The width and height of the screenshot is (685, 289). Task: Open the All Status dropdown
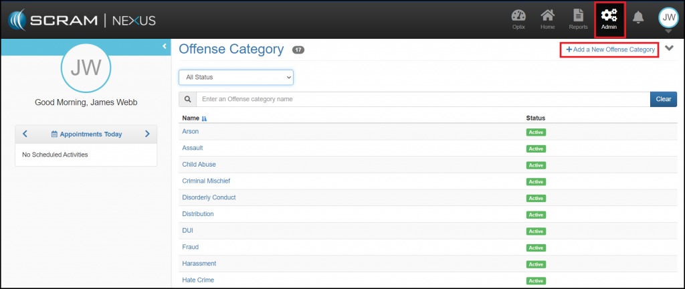coord(236,78)
